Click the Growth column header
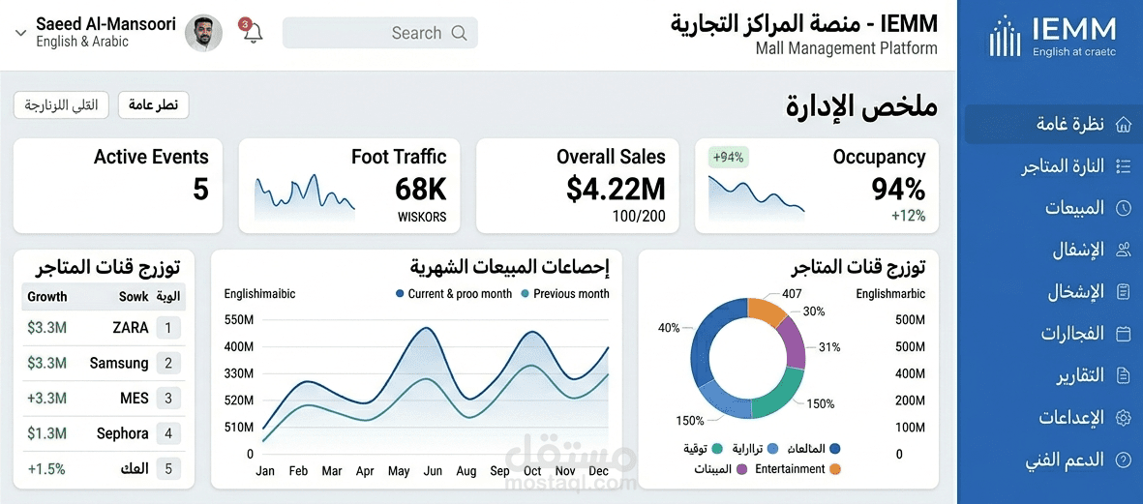Viewport: 1143px width, 504px height. [x=47, y=296]
